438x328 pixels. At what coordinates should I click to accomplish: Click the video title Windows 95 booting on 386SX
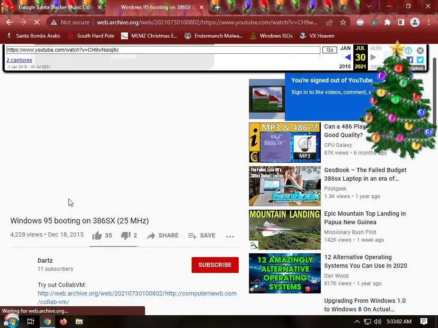pos(79,221)
